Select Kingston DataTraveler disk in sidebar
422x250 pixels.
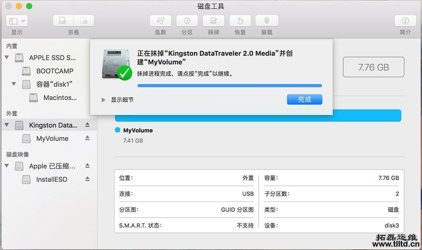(49, 125)
